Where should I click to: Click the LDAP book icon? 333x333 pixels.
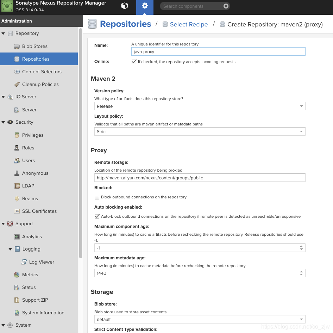coord(17,186)
